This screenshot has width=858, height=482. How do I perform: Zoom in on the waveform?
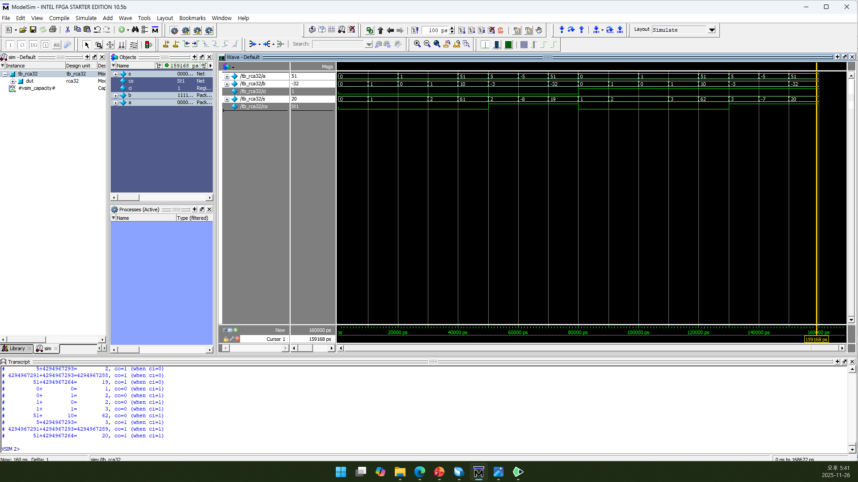click(x=417, y=44)
